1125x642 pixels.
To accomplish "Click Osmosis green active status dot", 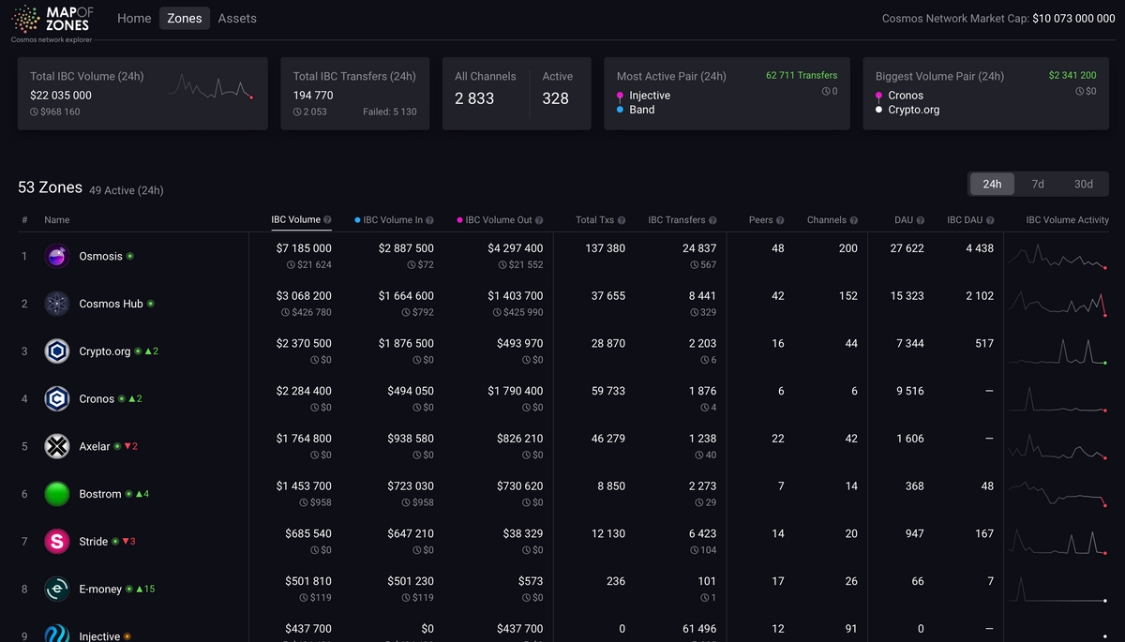I will tap(130, 256).
